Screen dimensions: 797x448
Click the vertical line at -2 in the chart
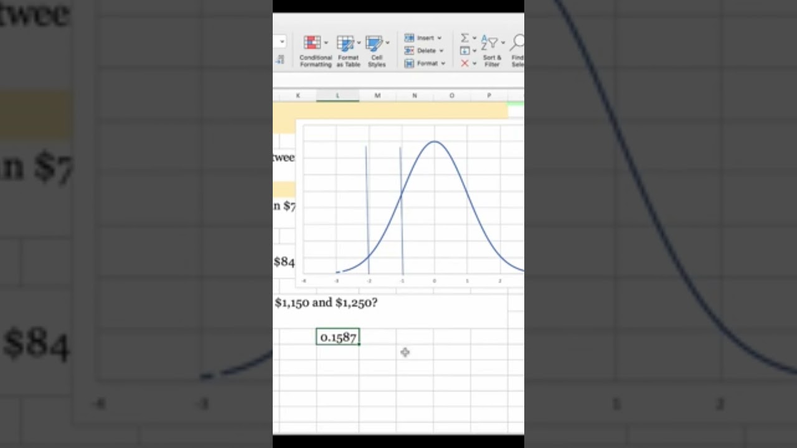[x=367, y=210]
